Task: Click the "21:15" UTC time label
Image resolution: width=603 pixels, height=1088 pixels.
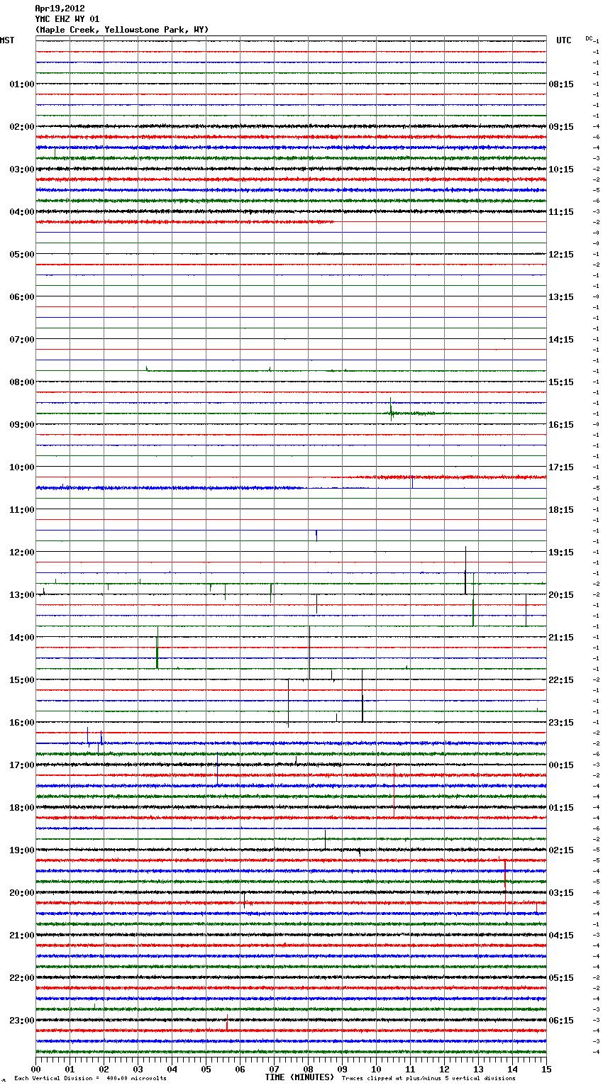Action: click(x=561, y=638)
